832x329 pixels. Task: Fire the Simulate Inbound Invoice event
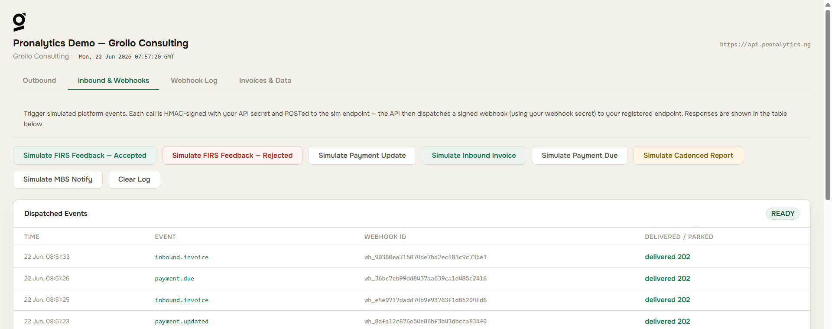[x=474, y=156]
